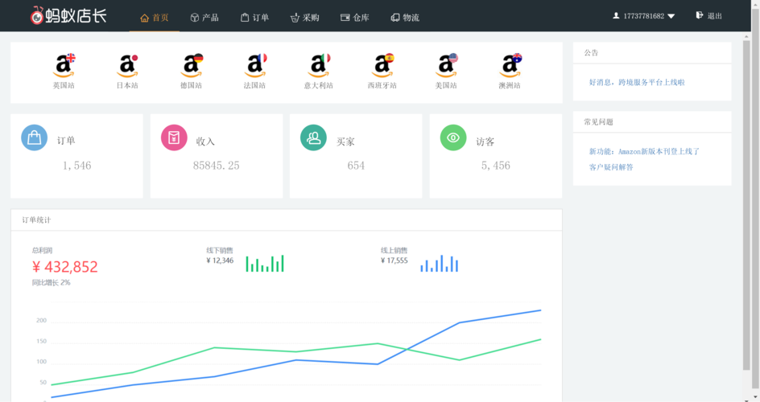760x402 pixels.
Task: Click the visitor count 5,456
Action: click(x=495, y=166)
